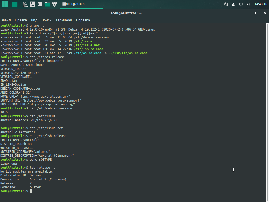Viewport: 269px width, 202px height.
Task: Launch a new terminal from the panel
Action: (x=40, y=4)
